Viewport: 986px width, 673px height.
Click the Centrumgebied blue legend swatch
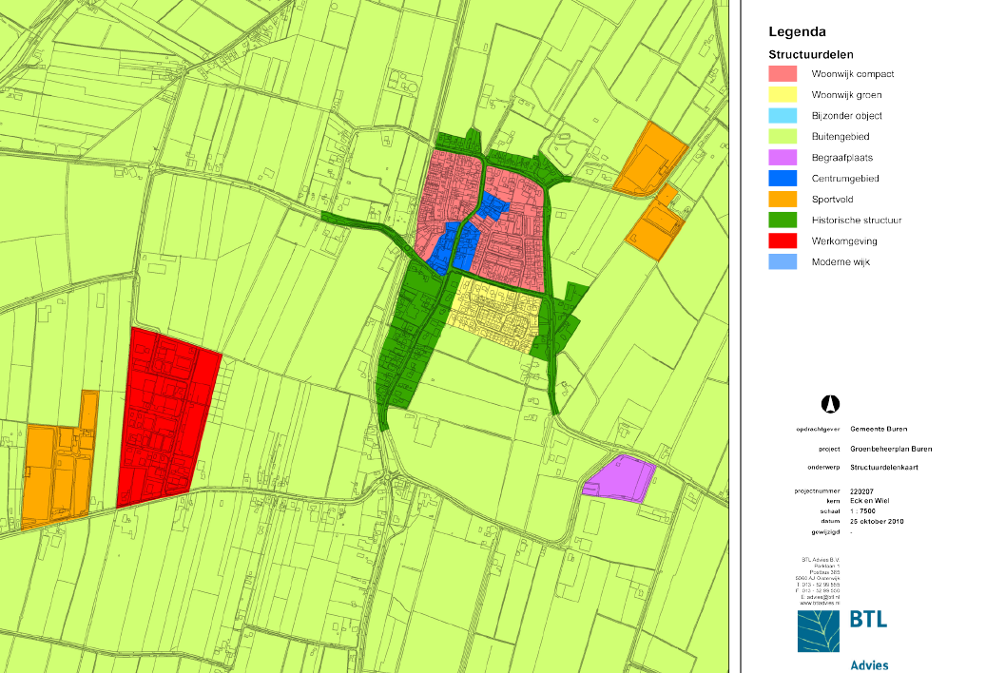[783, 178]
